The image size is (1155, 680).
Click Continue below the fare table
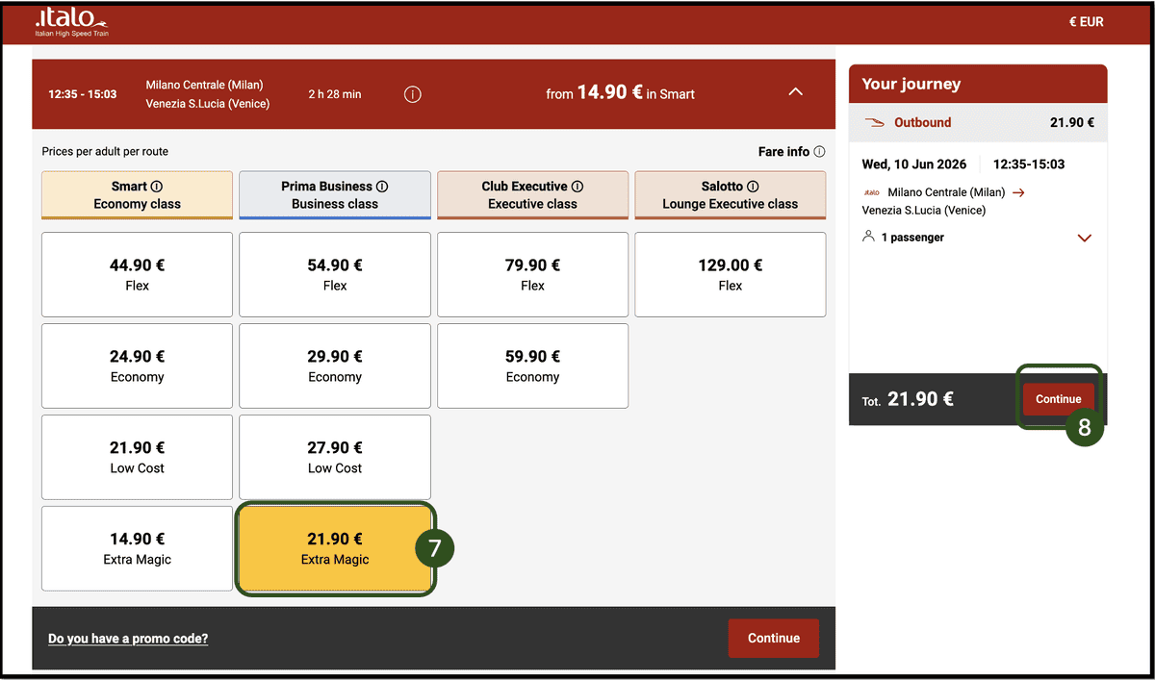point(773,638)
